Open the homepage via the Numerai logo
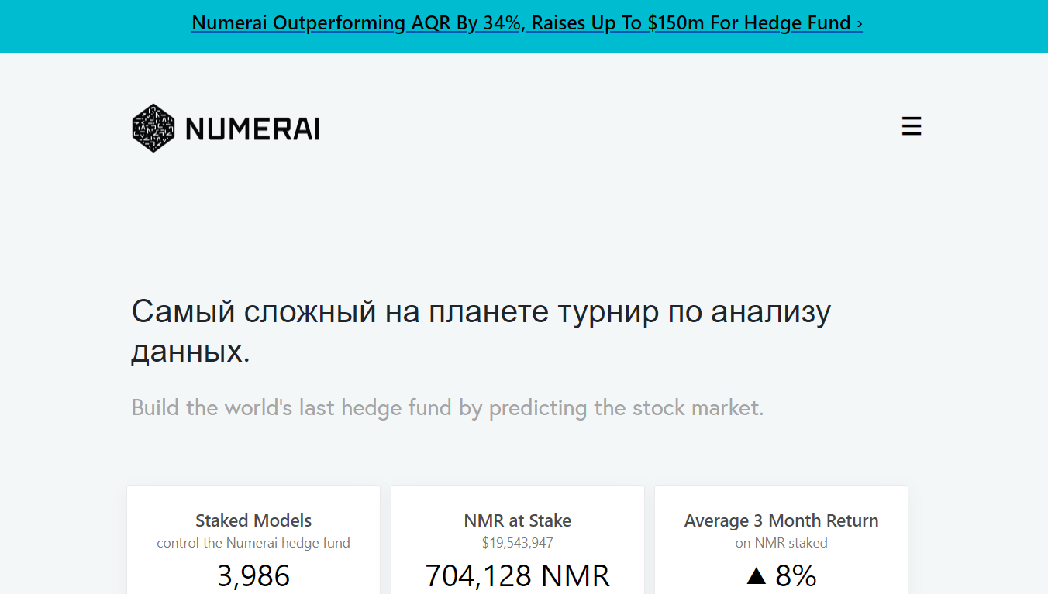The width and height of the screenshot is (1048, 594). point(153,127)
